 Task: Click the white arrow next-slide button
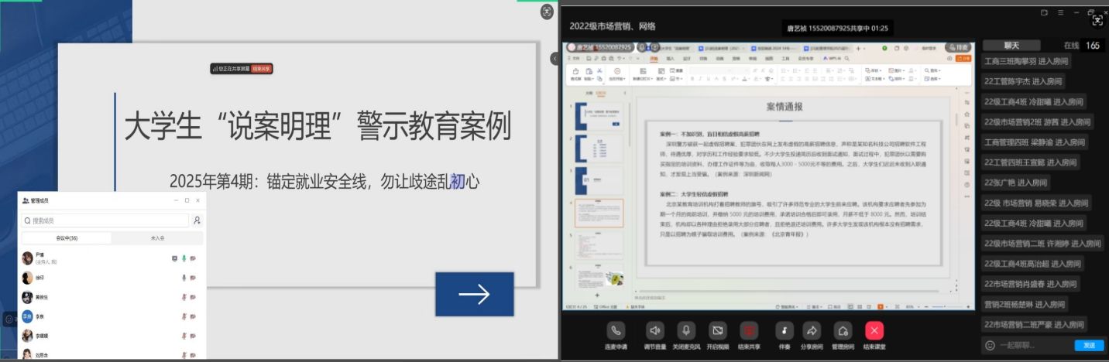(x=474, y=294)
